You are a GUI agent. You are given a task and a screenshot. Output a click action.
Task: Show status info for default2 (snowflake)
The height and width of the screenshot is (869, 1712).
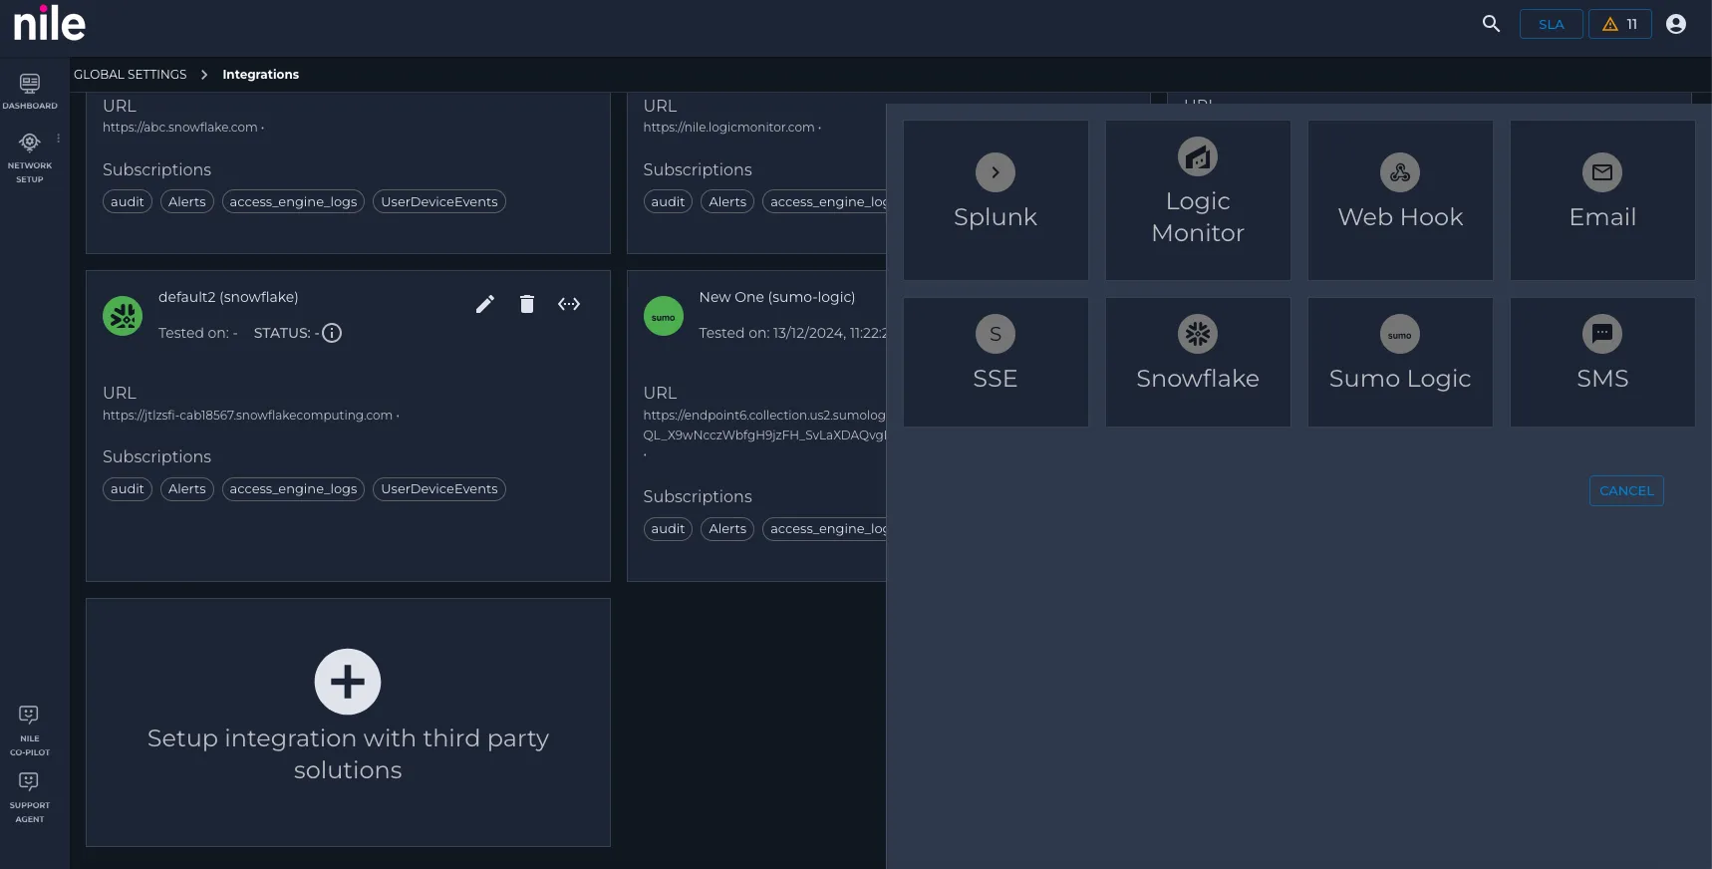tap(332, 333)
